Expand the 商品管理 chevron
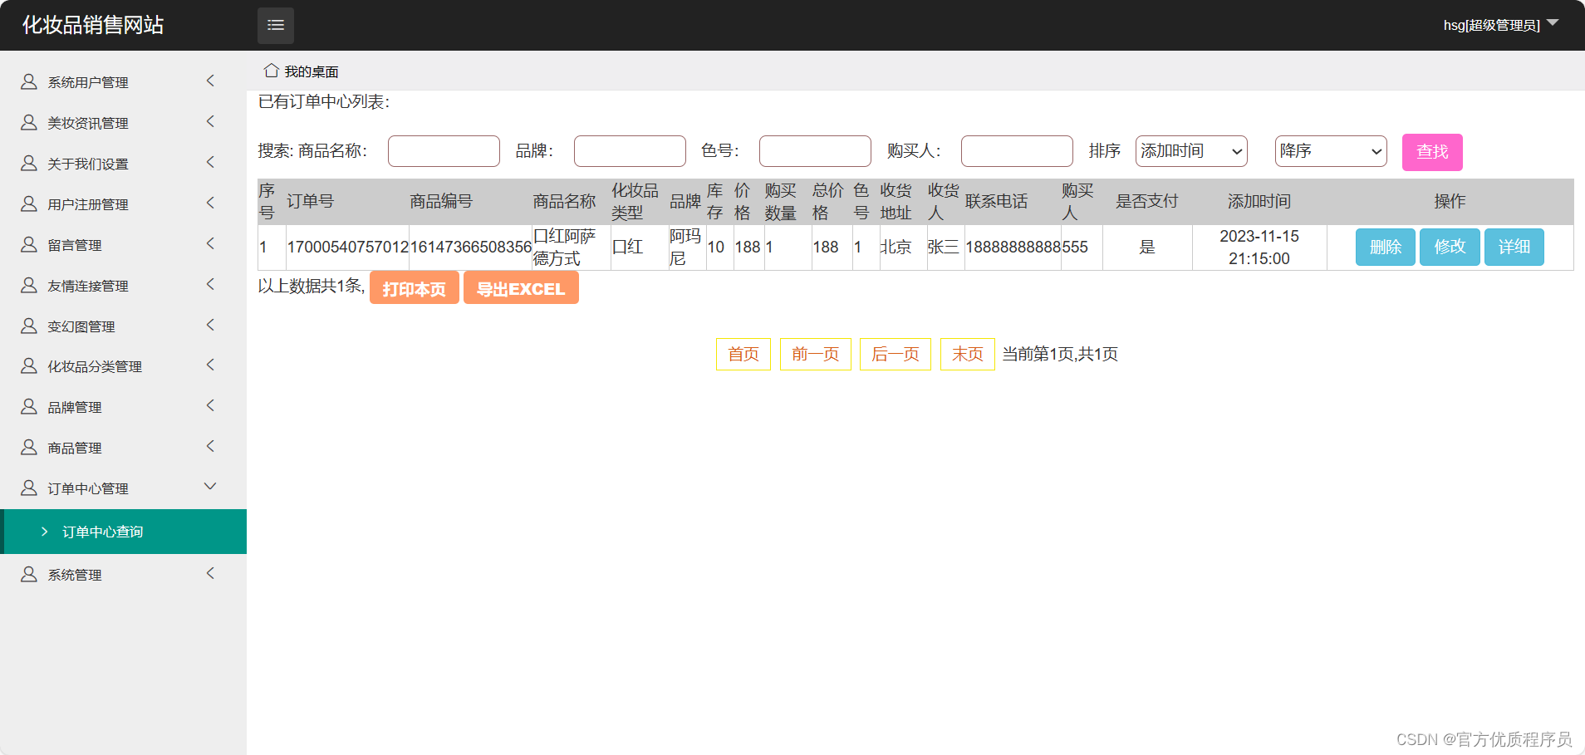Viewport: 1585px width, 755px height. [x=210, y=446]
